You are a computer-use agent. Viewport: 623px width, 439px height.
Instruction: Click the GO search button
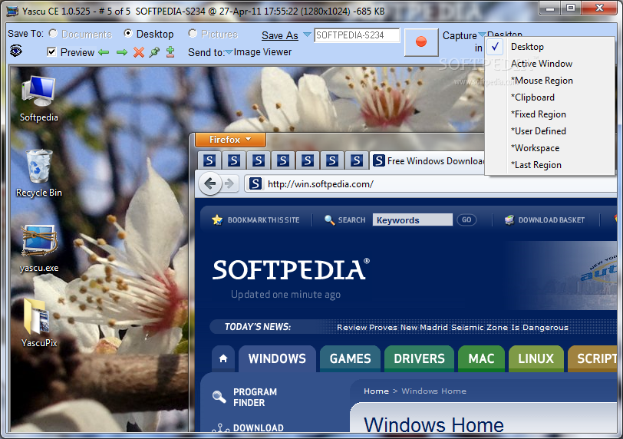coord(466,219)
